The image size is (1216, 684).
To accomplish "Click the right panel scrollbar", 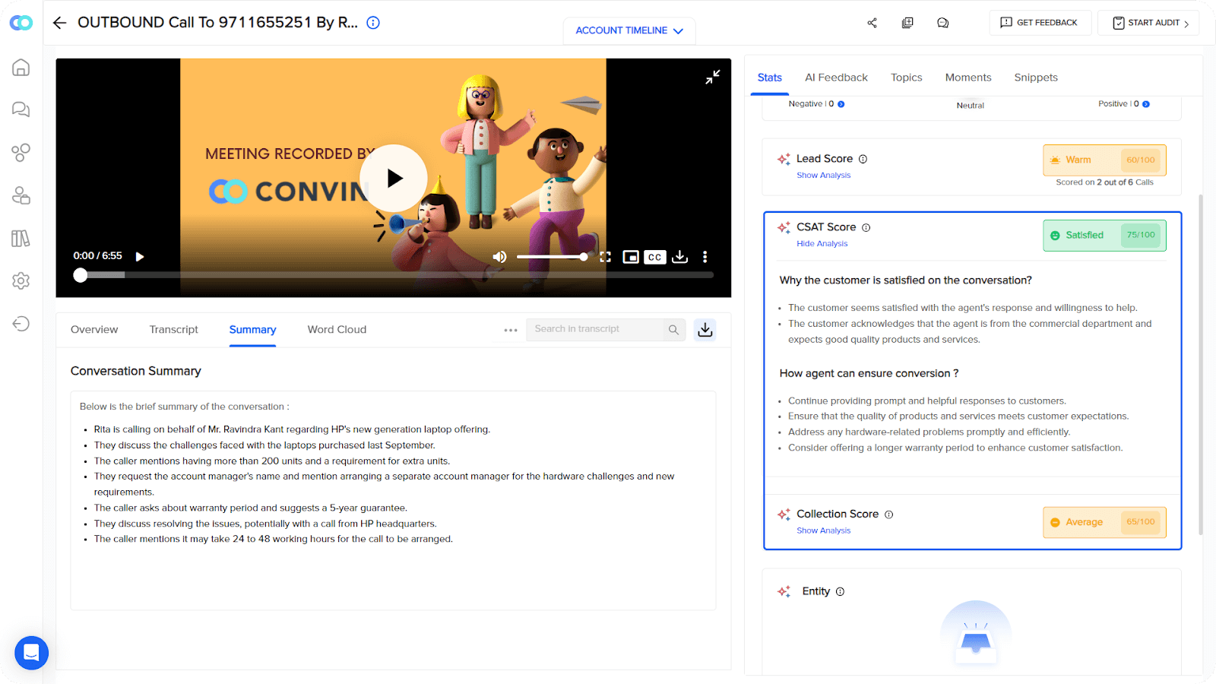I will pyautogui.click(x=1201, y=365).
